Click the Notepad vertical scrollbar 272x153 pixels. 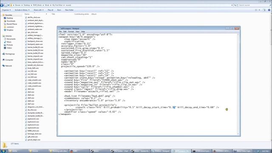[x=238, y=84]
